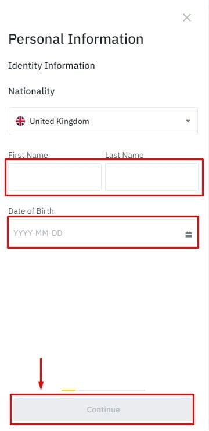Click the Nationality label
Viewport: 209px width, 431px height.
click(31, 91)
